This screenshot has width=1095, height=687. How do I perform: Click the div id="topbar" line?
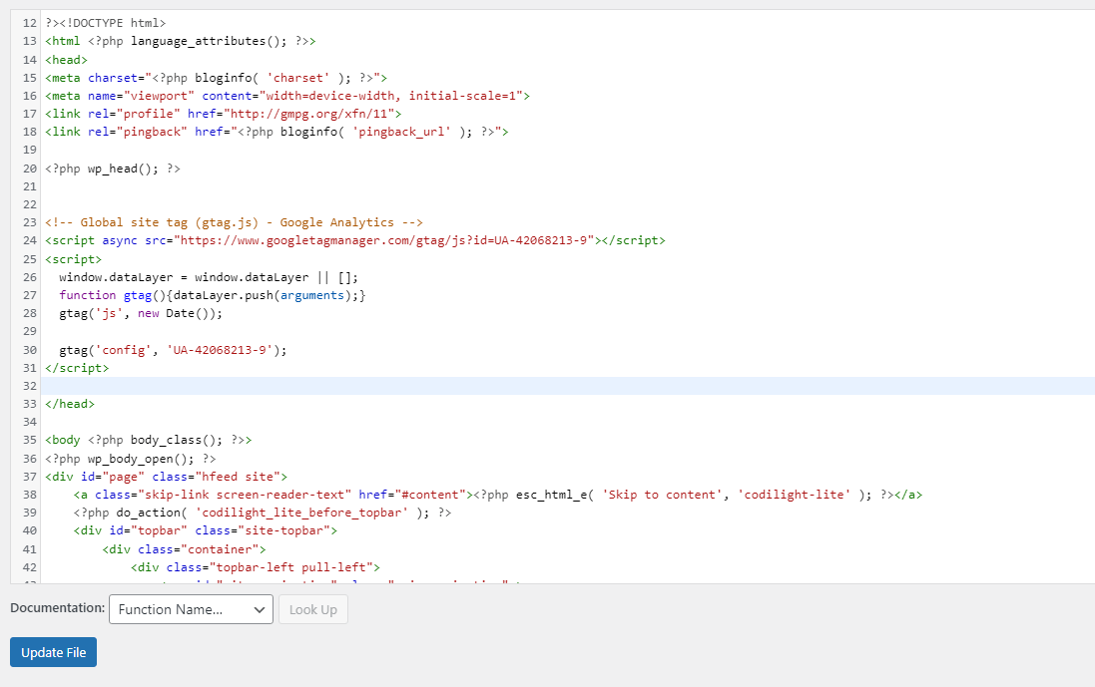pyautogui.click(x=206, y=530)
